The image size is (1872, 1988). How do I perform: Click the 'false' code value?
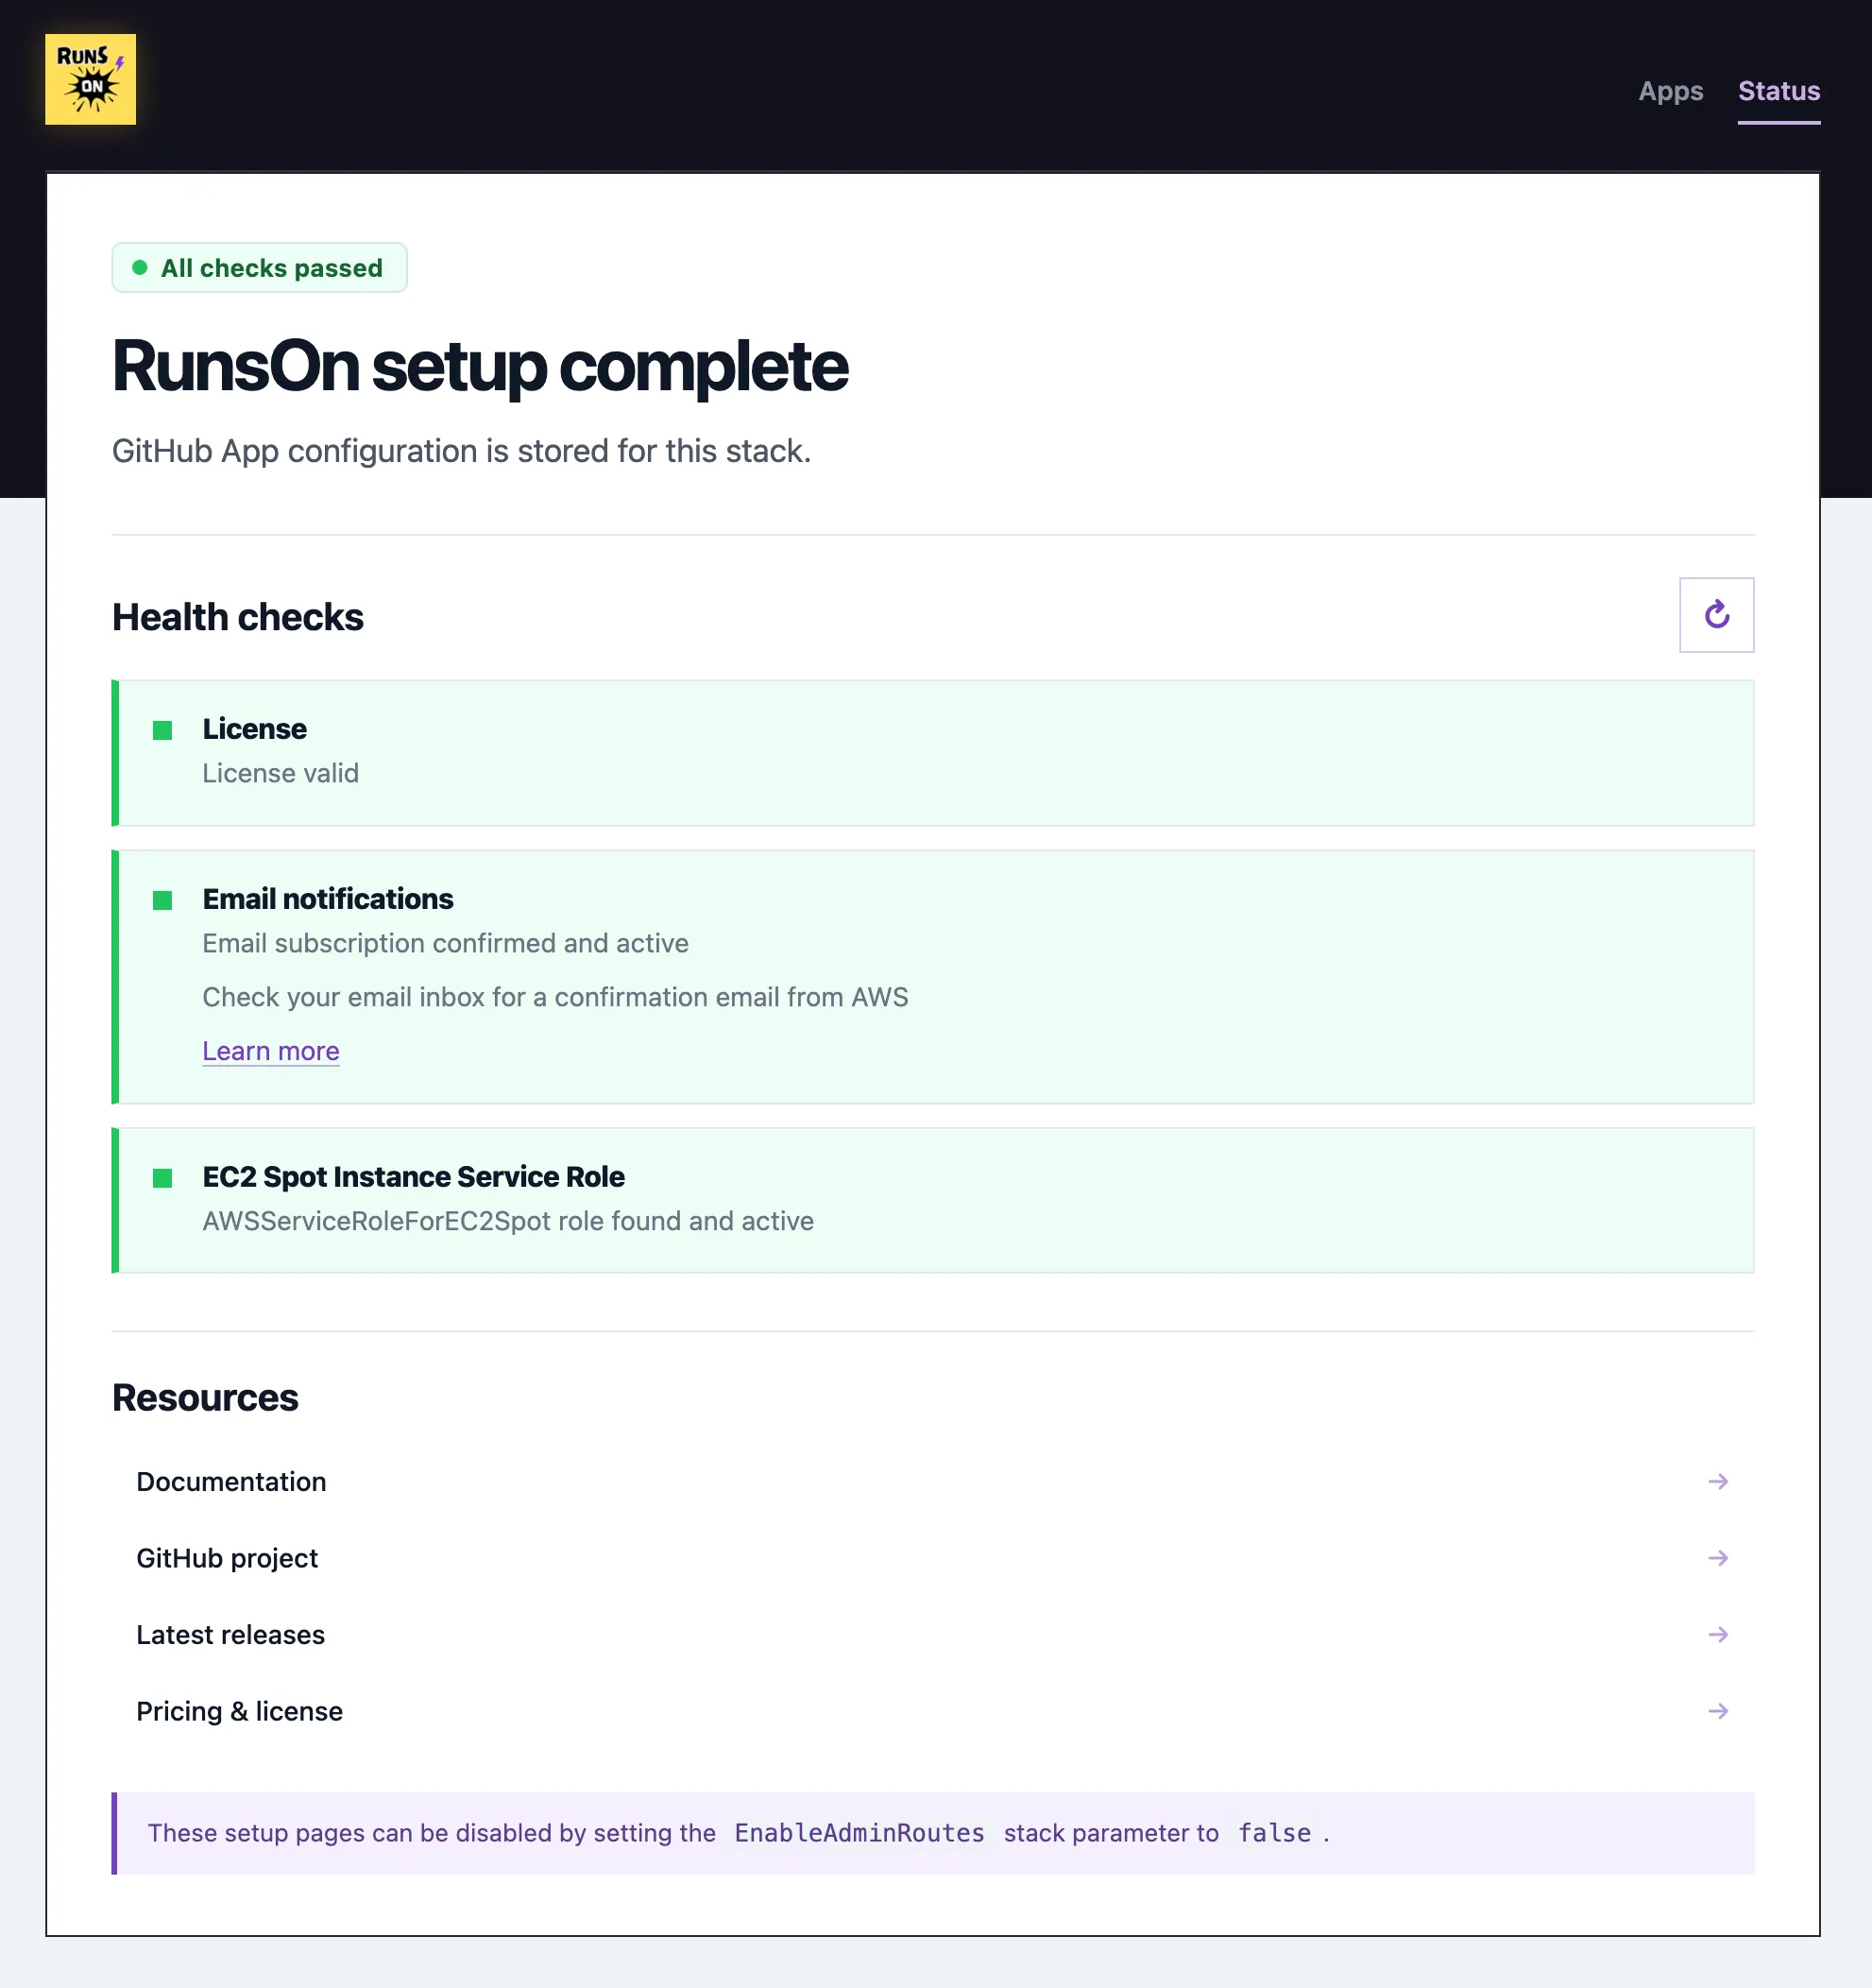point(1274,1833)
